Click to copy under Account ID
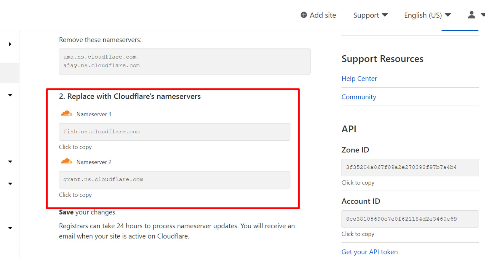Image resolution: width=485 pixels, height=259 pixels. pyautogui.click(x=358, y=234)
